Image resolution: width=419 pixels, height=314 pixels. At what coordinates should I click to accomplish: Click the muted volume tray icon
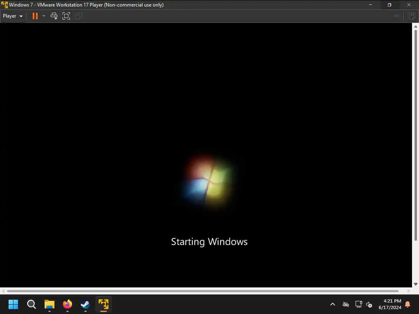(369, 304)
